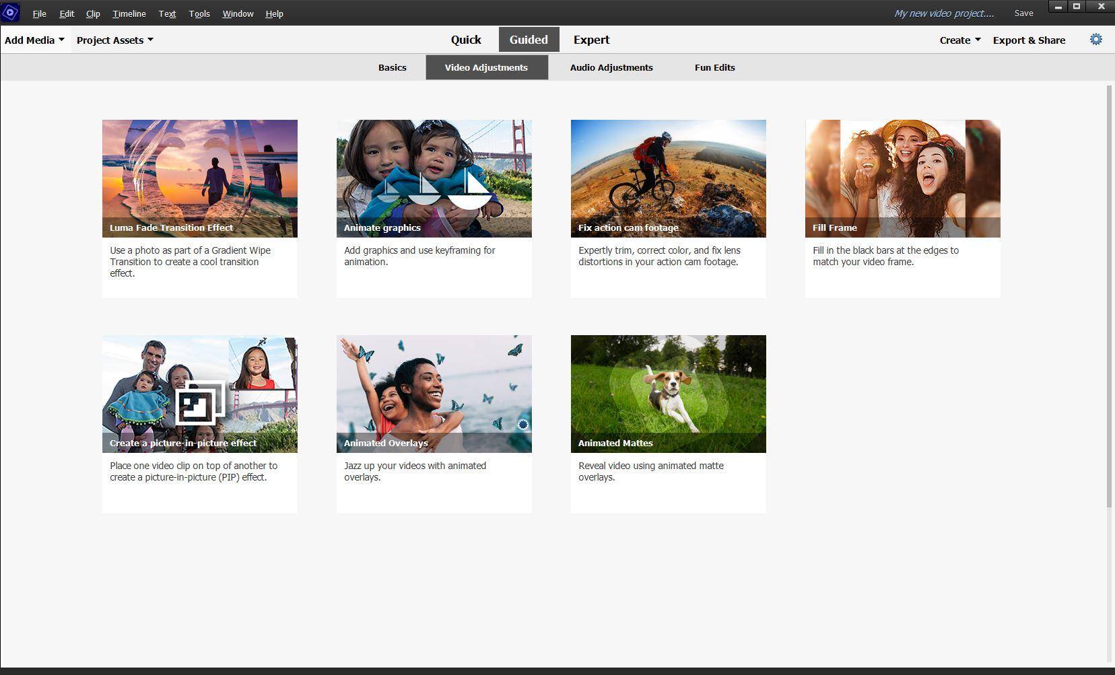
Task: Switch to Quick mode
Action: 466,40
